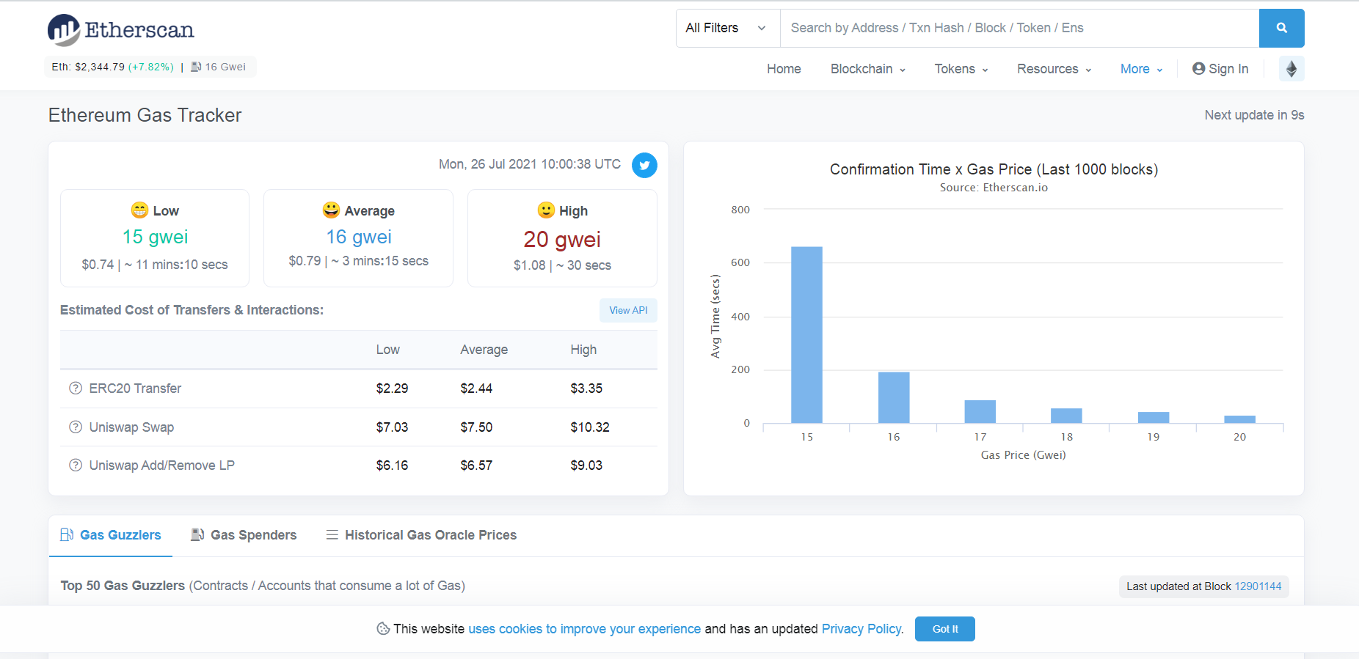
Task: Click the 16 Gwei header link
Action: pyautogui.click(x=225, y=67)
